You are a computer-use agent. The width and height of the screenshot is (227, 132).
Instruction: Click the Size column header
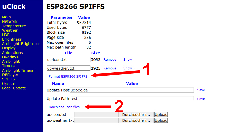click(96, 53)
